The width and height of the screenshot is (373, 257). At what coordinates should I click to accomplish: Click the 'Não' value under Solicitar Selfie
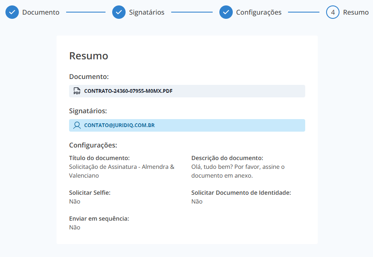[75, 201]
